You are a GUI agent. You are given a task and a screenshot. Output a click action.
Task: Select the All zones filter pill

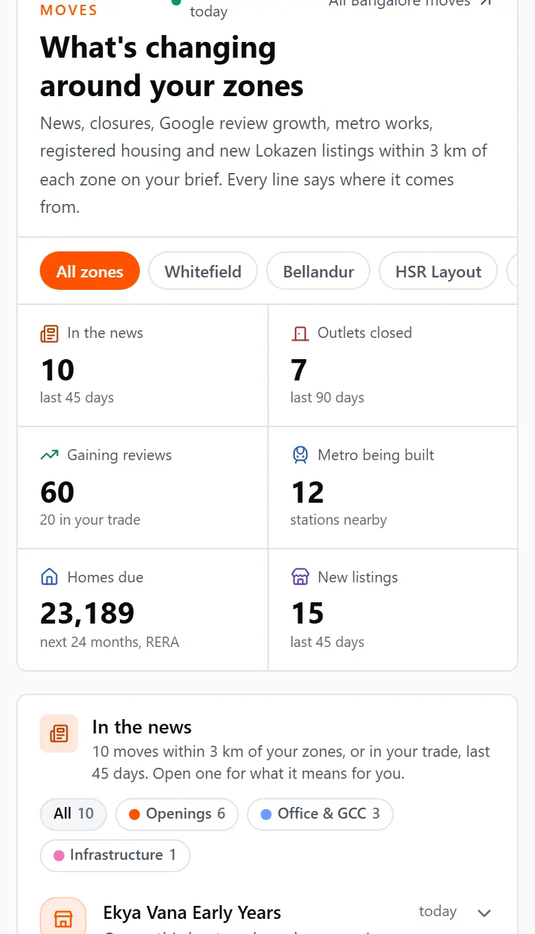(90, 271)
